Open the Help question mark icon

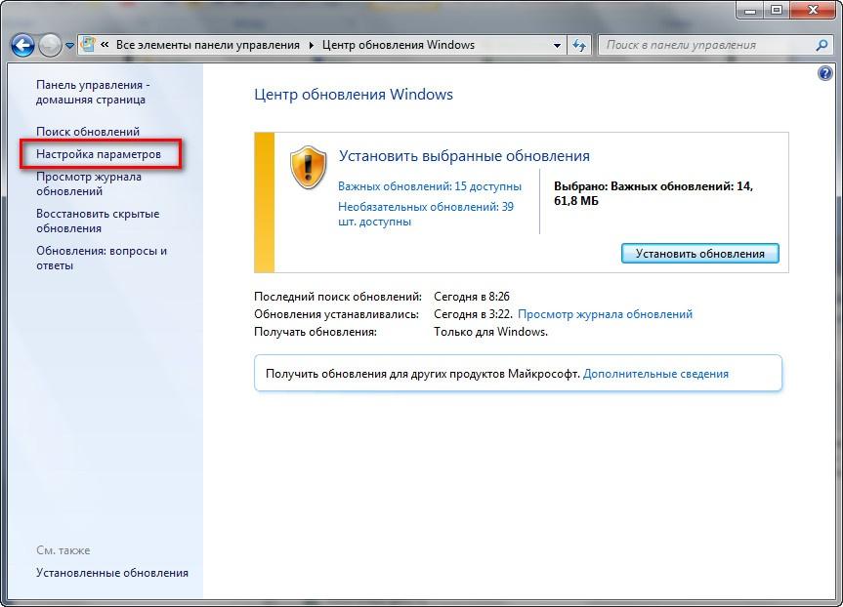(x=825, y=72)
